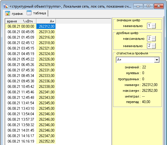The image size is (167, 145).
Task: Click the chart icon beside график
Action: tap(8, 13)
